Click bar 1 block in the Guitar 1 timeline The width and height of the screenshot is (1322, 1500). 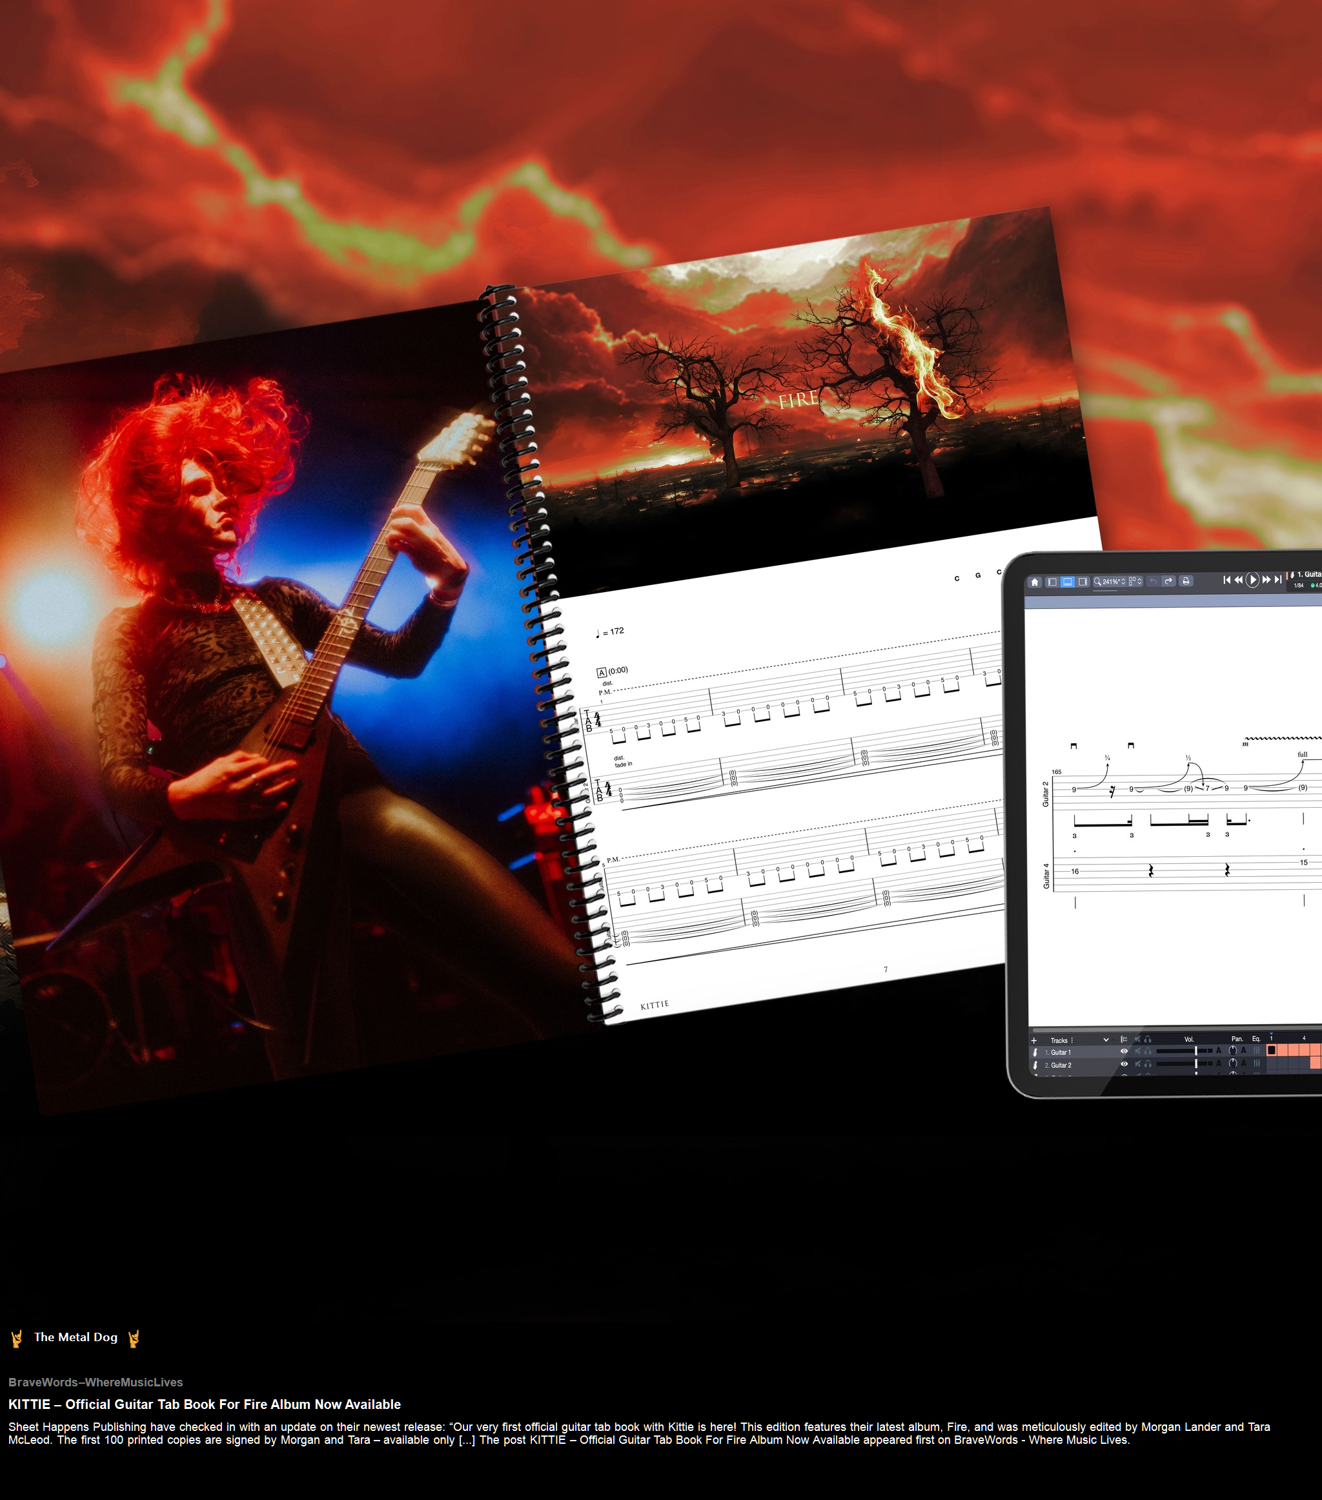coord(1272,1050)
